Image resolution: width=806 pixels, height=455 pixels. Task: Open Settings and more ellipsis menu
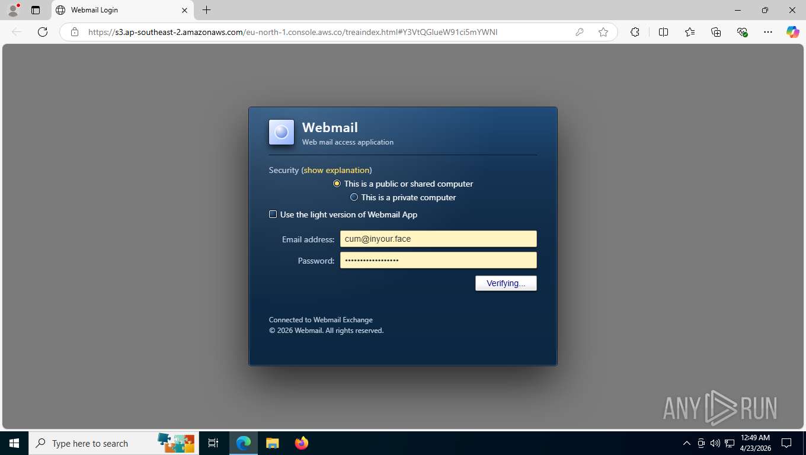point(768,32)
